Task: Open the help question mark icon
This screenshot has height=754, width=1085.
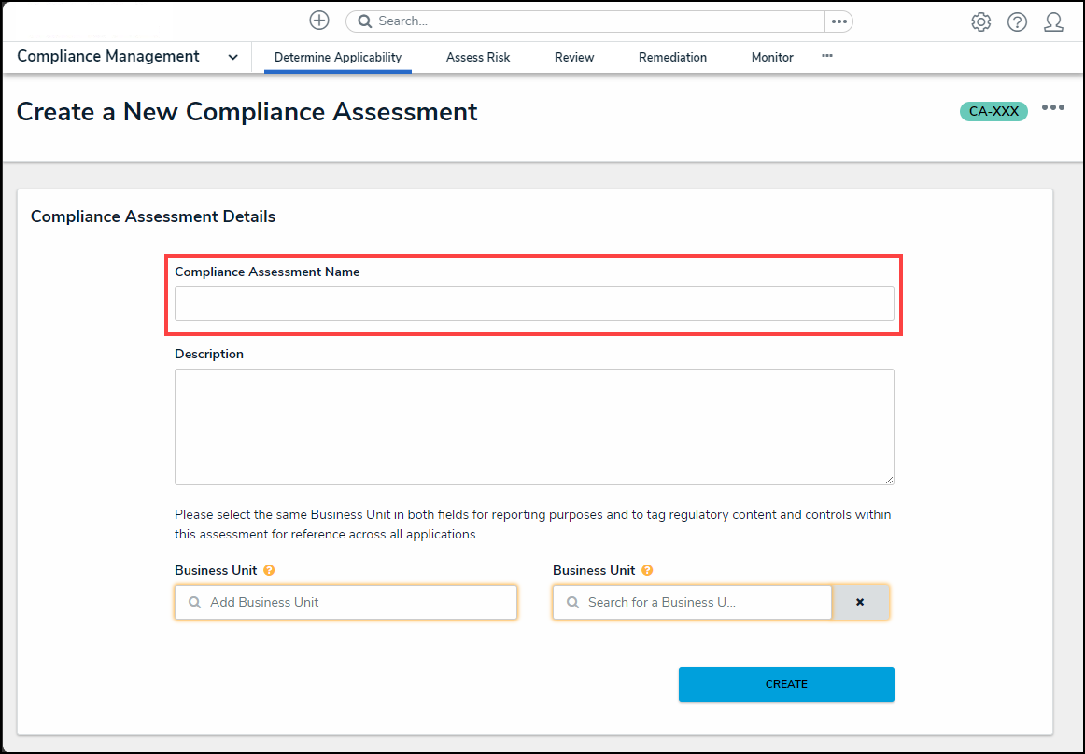Action: click(x=1017, y=22)
